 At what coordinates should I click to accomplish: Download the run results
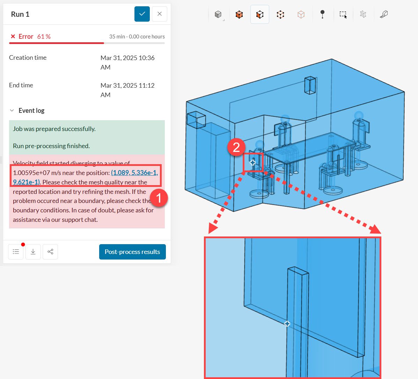[x=33, y=252]
